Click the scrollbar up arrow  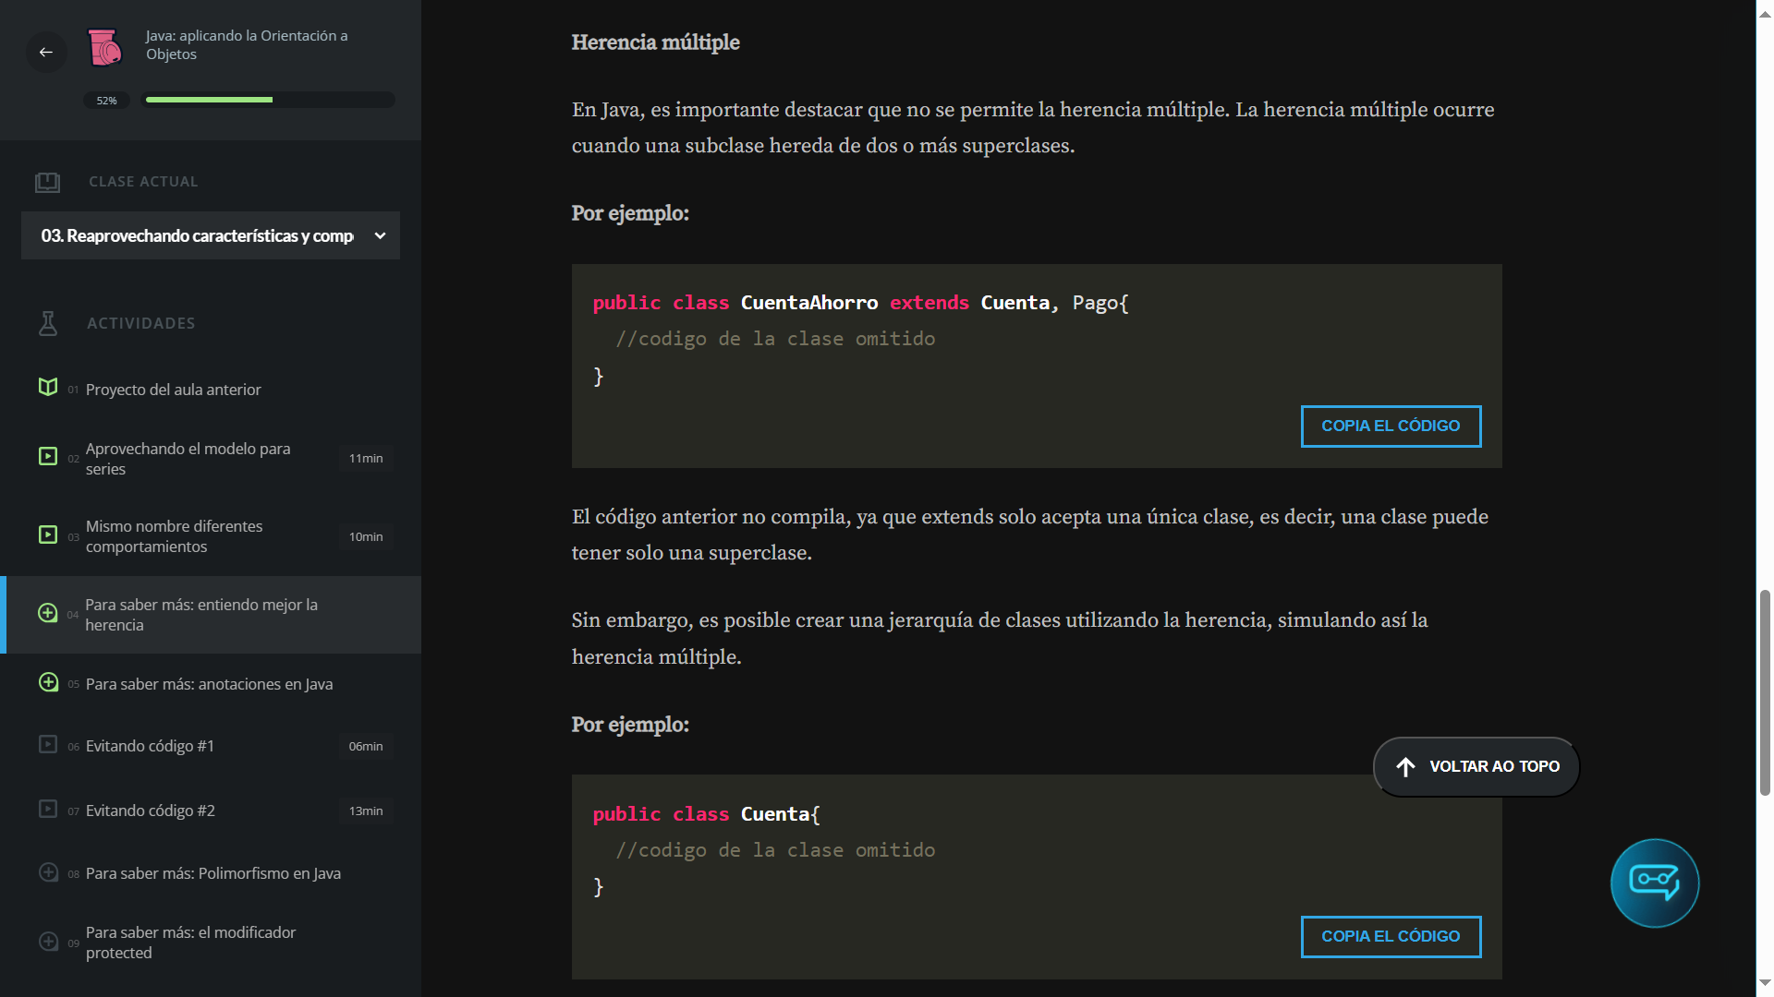(1765, 14)
